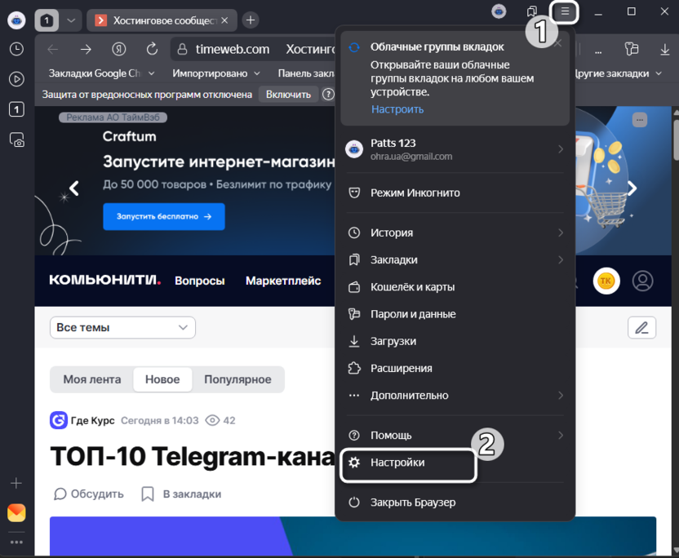This screenshot has width=679, height=558.
Task: Open passwords manager icon in toolbar
Action: click(632, 49)
